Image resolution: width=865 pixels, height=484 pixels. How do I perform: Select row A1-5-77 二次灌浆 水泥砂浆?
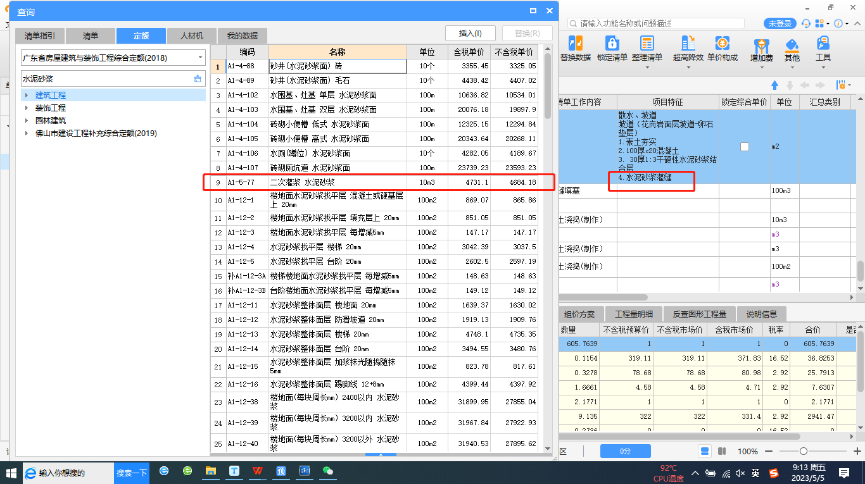point(374,182)
